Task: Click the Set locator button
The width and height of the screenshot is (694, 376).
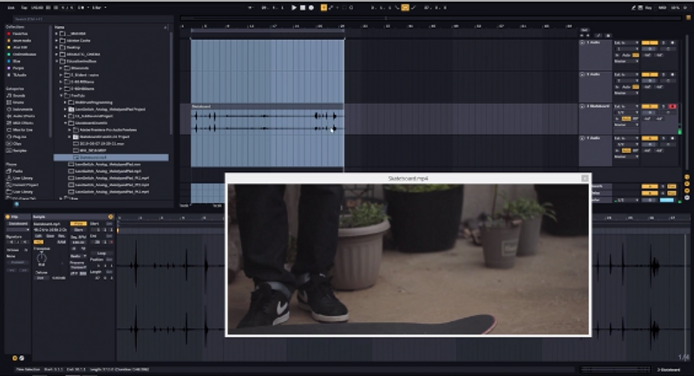Action: click(x=584, y=30)
